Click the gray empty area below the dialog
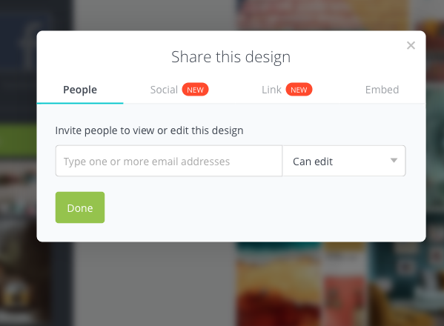Screen dimensions: 444x326 (x=154, y=283)
